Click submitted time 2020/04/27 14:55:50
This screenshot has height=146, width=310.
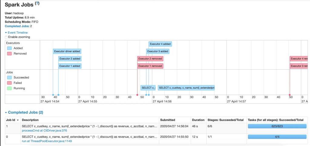(x=174, y=137)
